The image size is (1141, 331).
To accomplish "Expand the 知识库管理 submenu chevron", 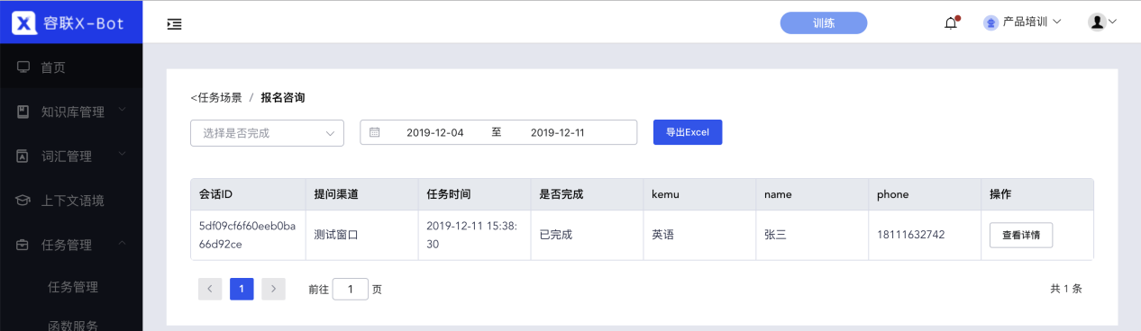I will pyautogui.click(x=122, y=111).
